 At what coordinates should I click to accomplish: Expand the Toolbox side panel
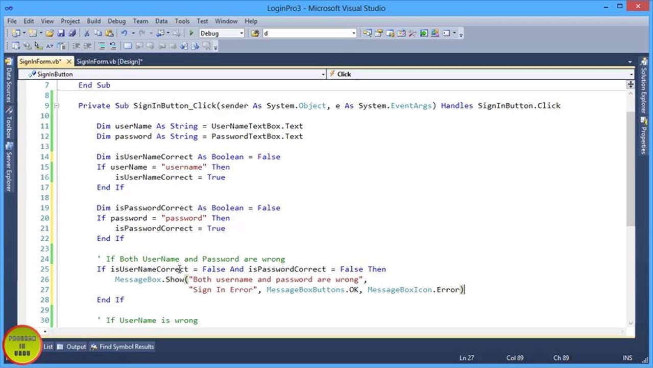8,123
